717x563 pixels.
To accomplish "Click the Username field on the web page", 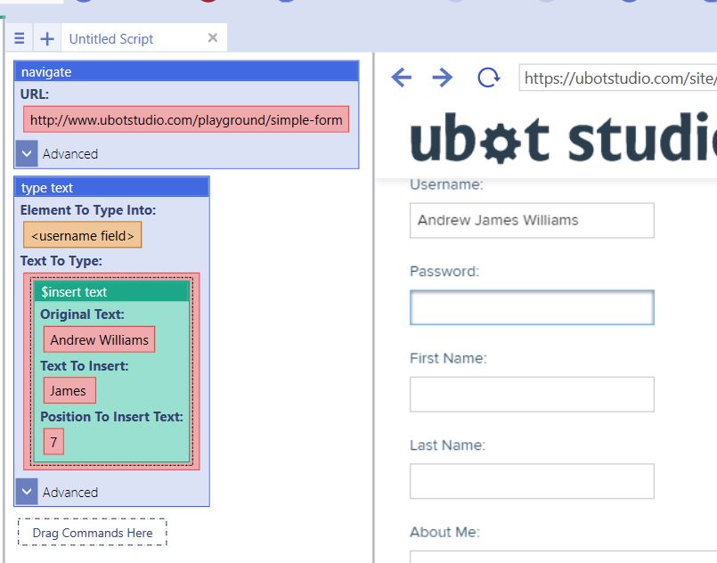I will [532, 220].
